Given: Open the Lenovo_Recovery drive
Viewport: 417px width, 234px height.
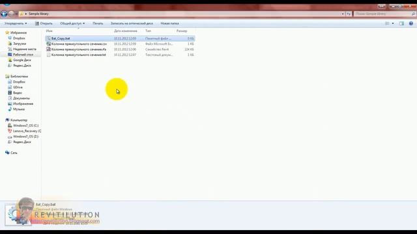Looking at the screenshot, I should point(27,131).
